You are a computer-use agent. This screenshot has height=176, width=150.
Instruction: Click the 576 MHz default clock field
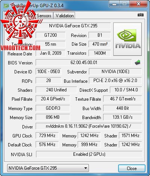click(47, 145)
